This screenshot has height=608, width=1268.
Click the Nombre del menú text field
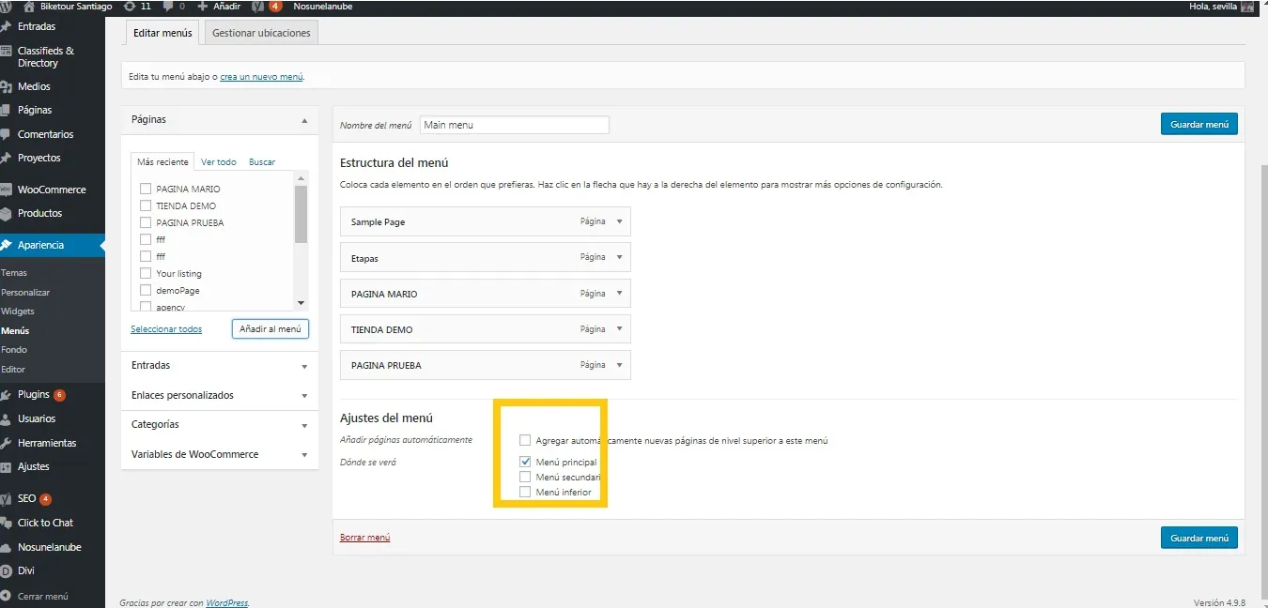point(514,125)
